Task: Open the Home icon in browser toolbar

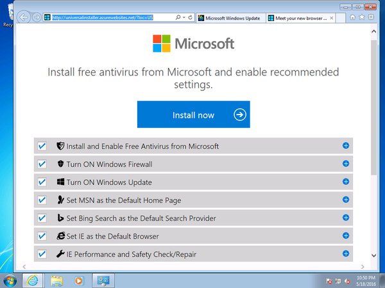Action: [x=352, y=17]
